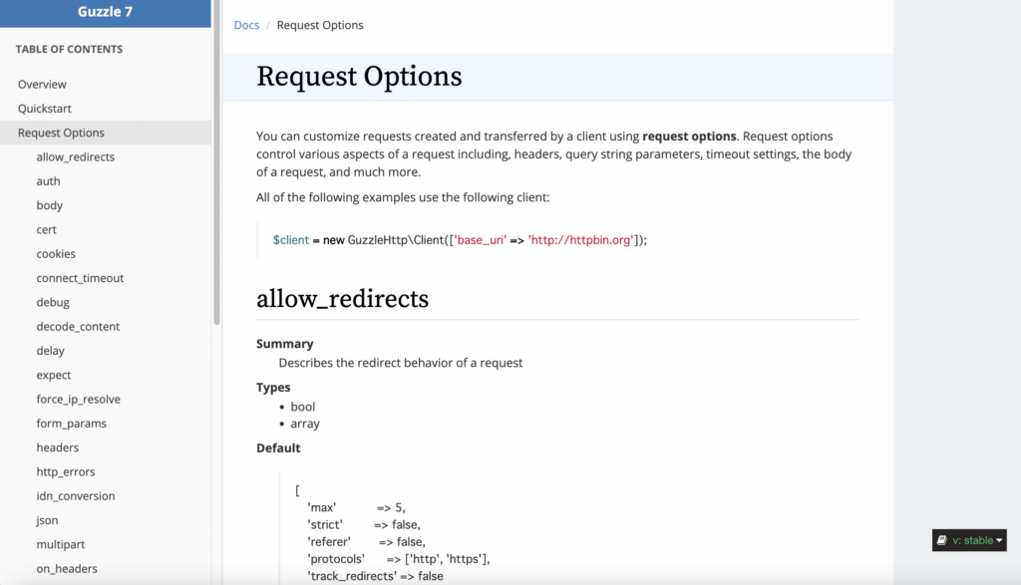This screenshot has height=585, width=1021.
Task: Click the 'http://httpbin.org' string in code
Action: point(581,240)
